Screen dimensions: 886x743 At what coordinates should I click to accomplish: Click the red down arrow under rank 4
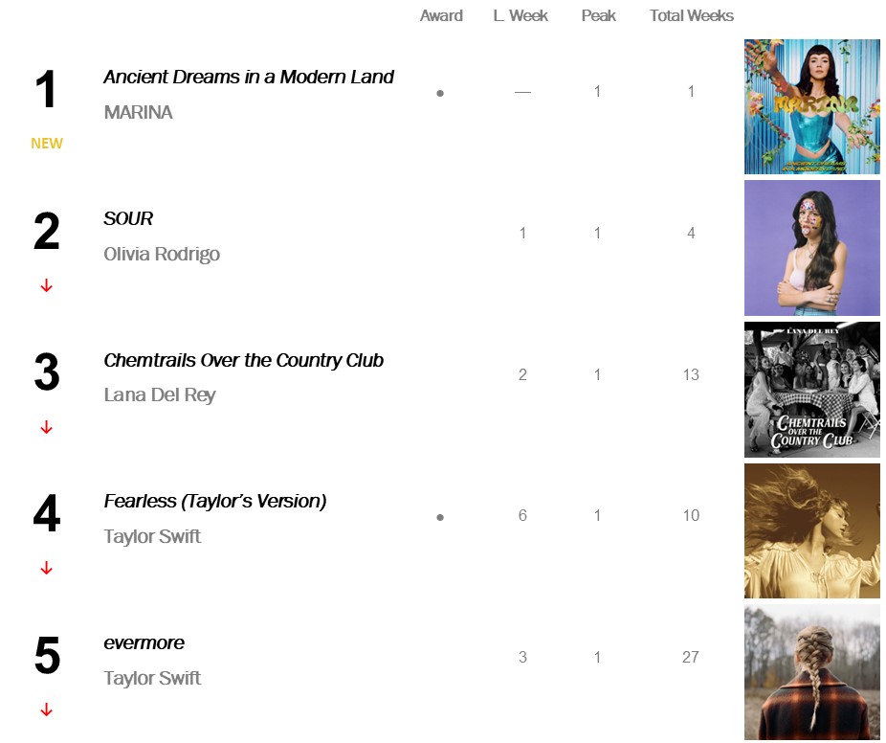click(x=46, y=569)
